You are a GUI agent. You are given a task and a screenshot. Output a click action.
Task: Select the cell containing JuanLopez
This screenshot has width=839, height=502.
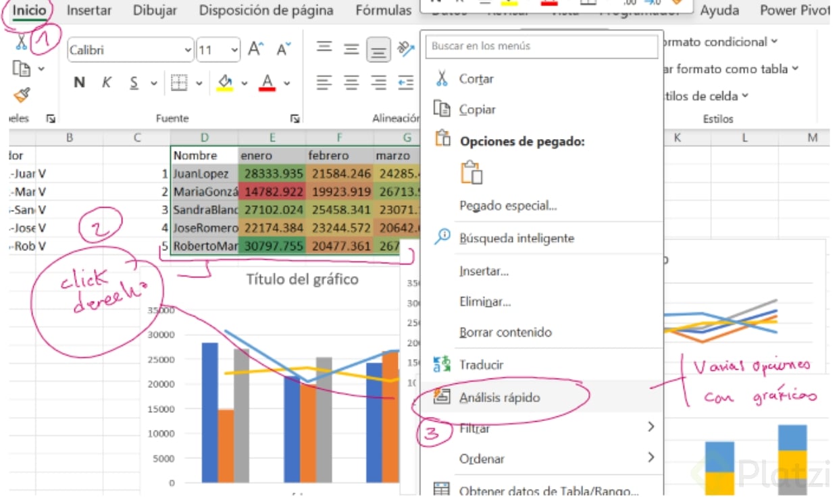205,173
